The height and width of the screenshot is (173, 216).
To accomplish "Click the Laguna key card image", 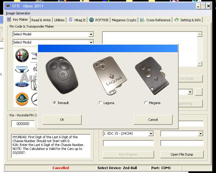I will (x=110, y=76).
